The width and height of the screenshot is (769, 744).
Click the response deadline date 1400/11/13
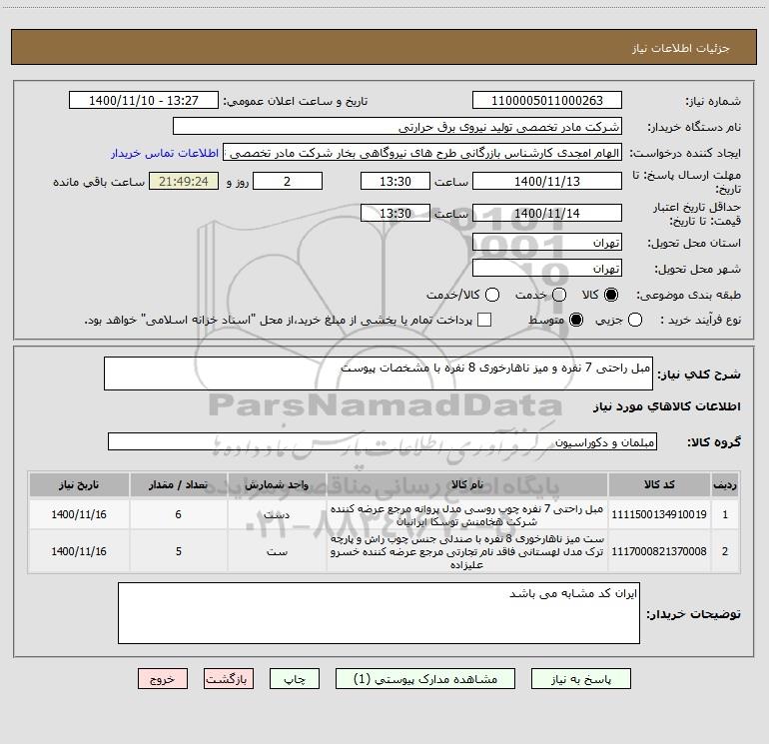tap(547, 182)
